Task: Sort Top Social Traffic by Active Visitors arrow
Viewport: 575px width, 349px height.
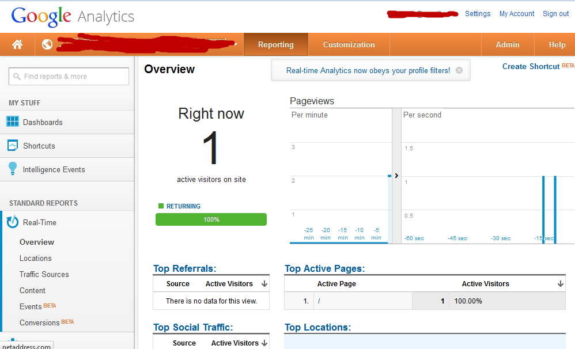Action: click(x=264, y=343)
